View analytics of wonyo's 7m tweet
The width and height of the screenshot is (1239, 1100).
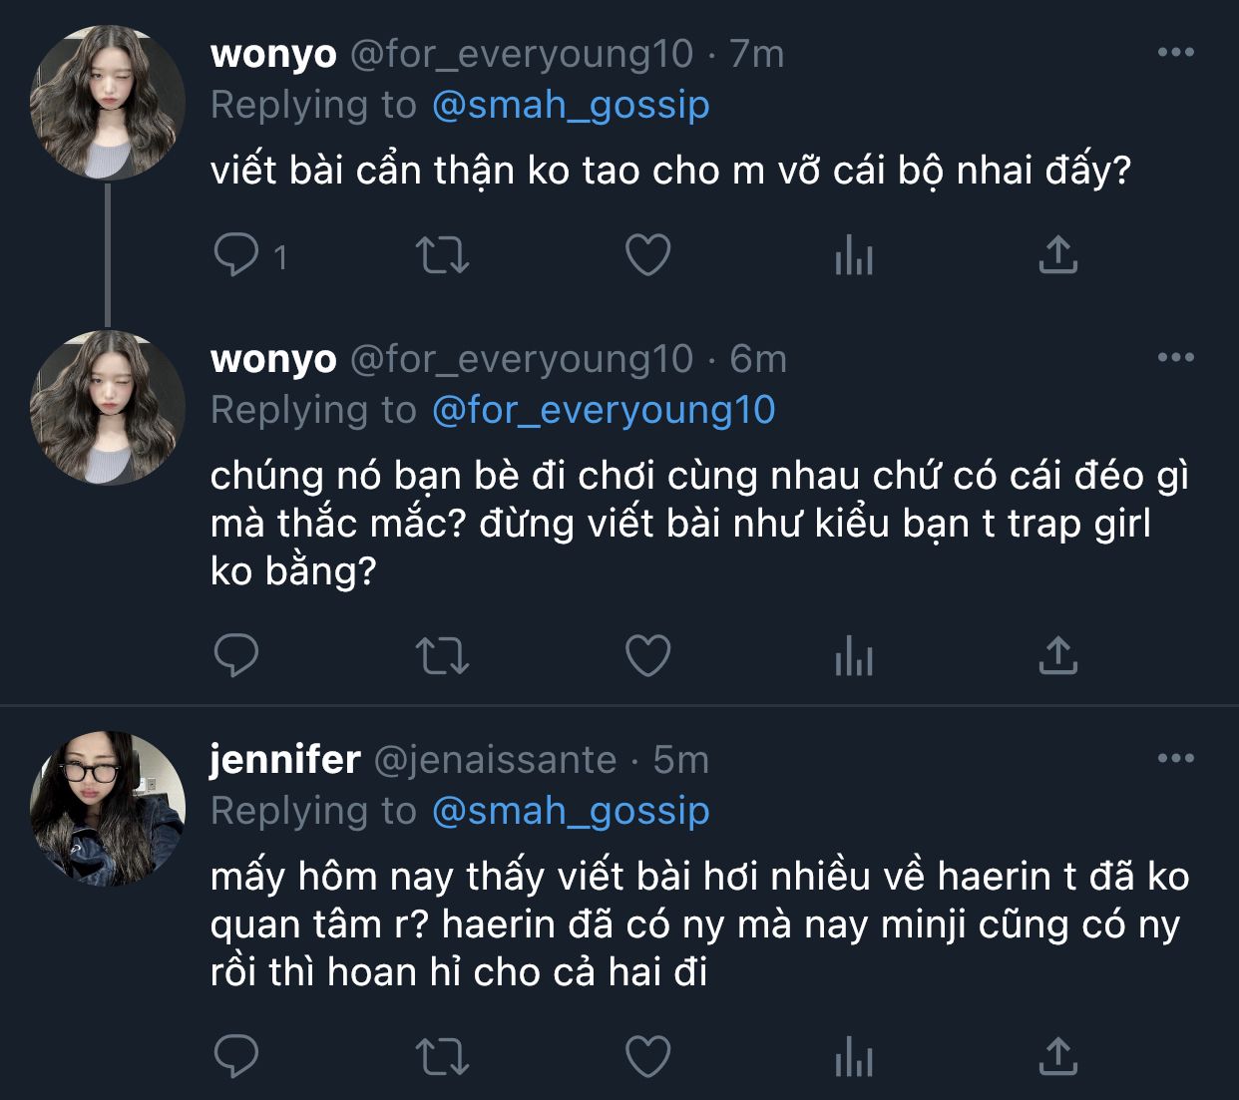tap(853, 255)
